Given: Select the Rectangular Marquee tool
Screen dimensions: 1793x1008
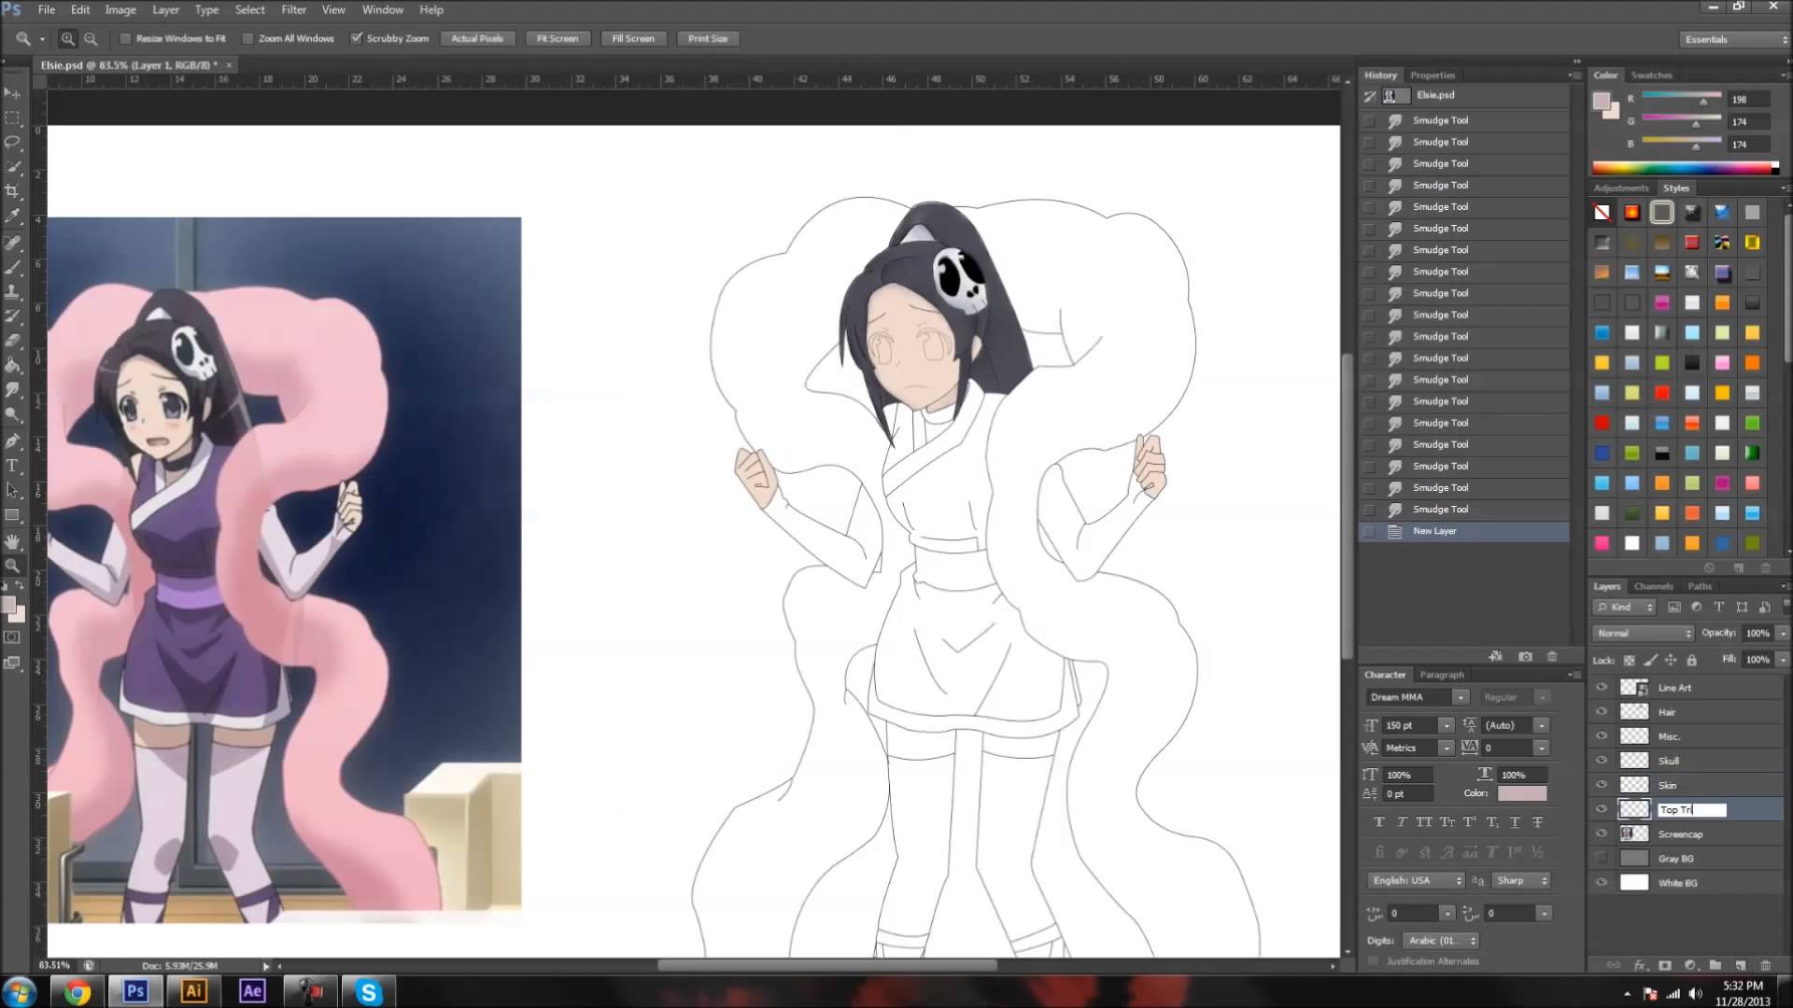Looking at the screenshot, I should point(13,119).
